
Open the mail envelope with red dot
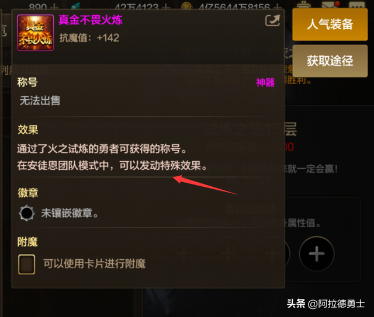330,5
